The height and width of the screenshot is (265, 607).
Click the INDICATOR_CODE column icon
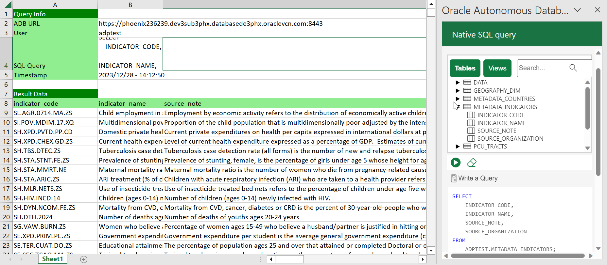(471, 115)
